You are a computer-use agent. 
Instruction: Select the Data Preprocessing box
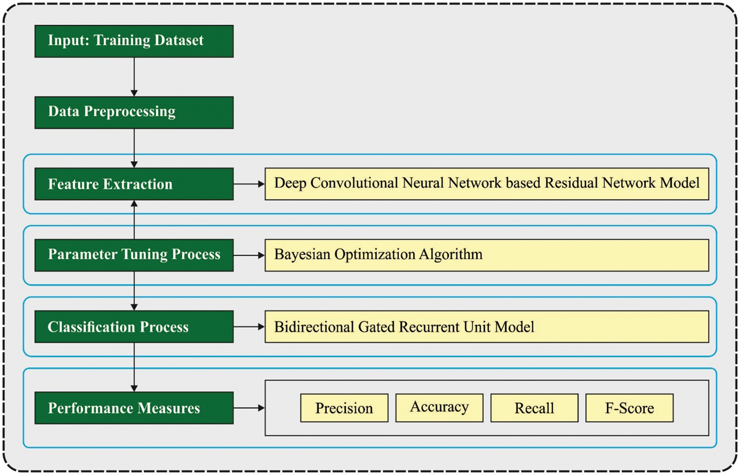[133, 112]
